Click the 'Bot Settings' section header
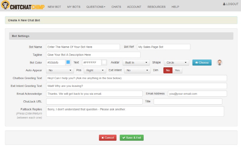Screen dimensions: 241x147 (20, 36)
